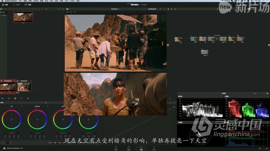Click the highlight wand viewer icon
270x151 pixels.
click(75, 12)
